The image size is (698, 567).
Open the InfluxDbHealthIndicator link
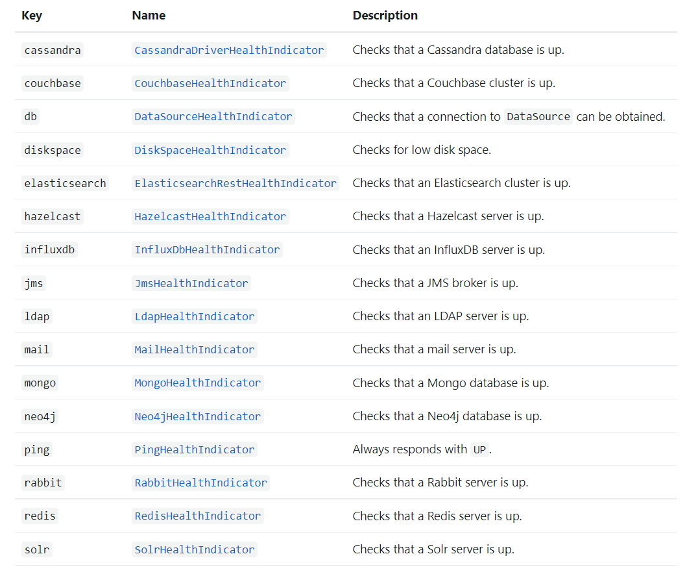tap(207, 249)
